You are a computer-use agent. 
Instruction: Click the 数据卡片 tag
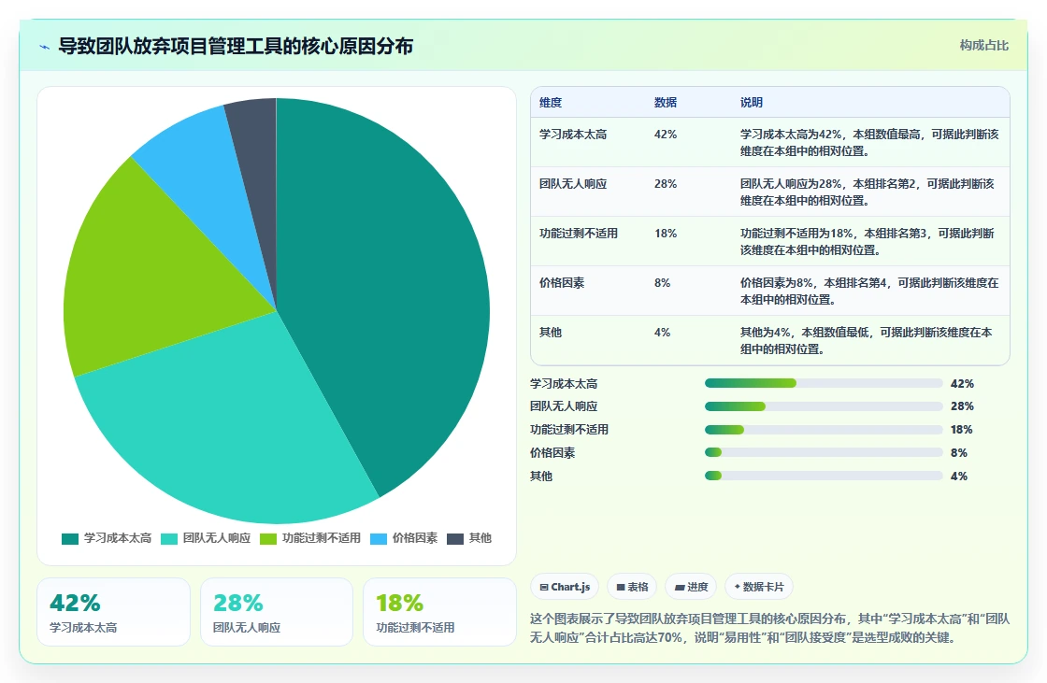point(758,587)
